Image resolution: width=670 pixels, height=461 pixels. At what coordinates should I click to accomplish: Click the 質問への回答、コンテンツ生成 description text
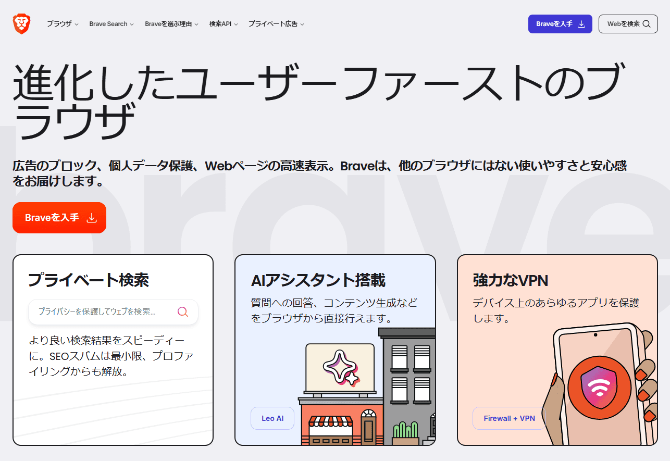(334, 310)
